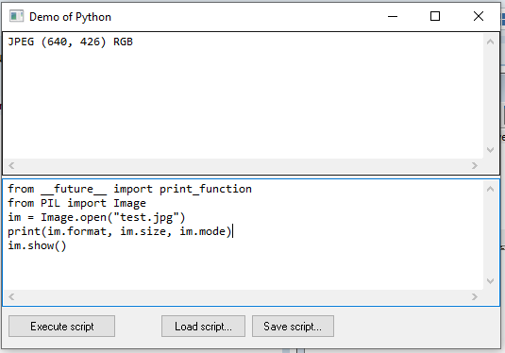This screenshot has width=505, height=353.
Task: Click output pane scroll left arrow
Action: click(x=11, y=165)
